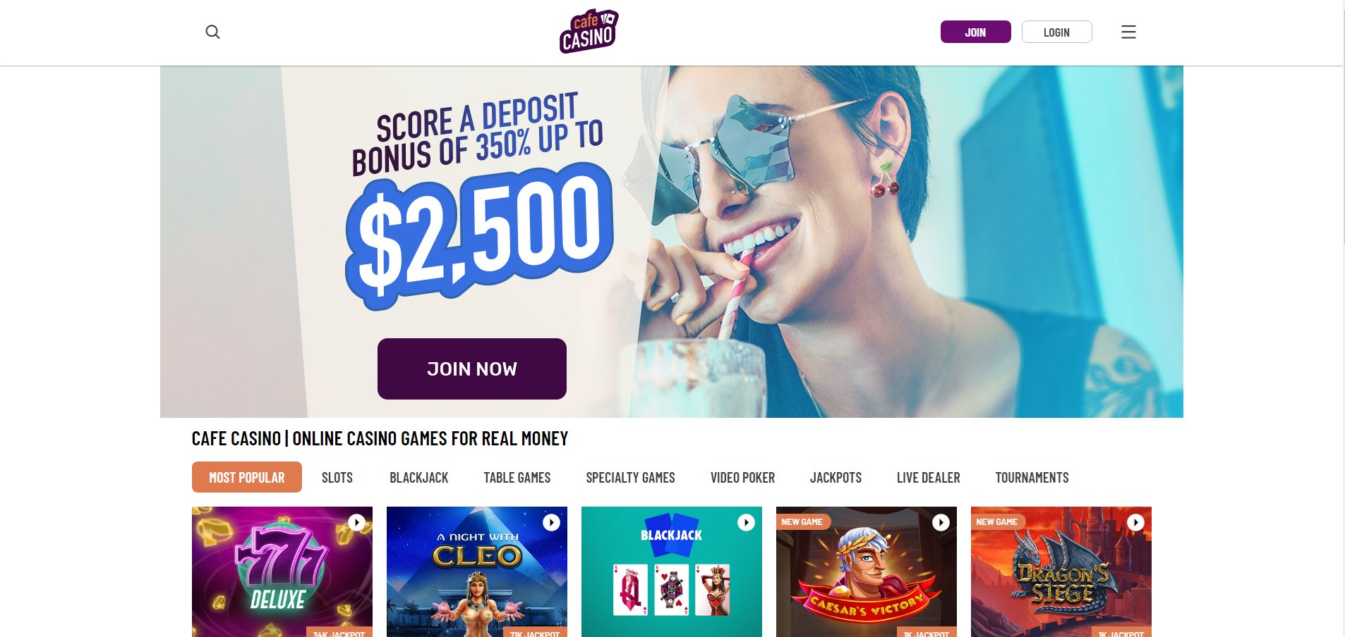The height and width of the screenshot is (637, 1345).
Task: Click play icon on Blackjack tile
Action: (x=746, y=522)
